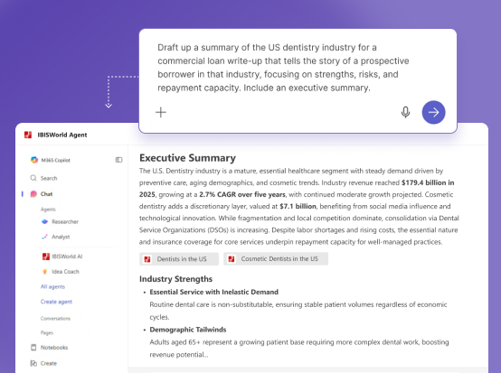Click the All agents link
The height and width of the screenshot is (373, 501).
point(52,286)
